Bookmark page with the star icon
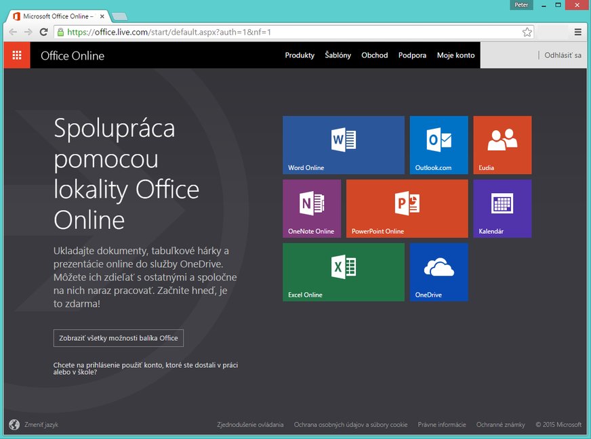 point(527,32)
